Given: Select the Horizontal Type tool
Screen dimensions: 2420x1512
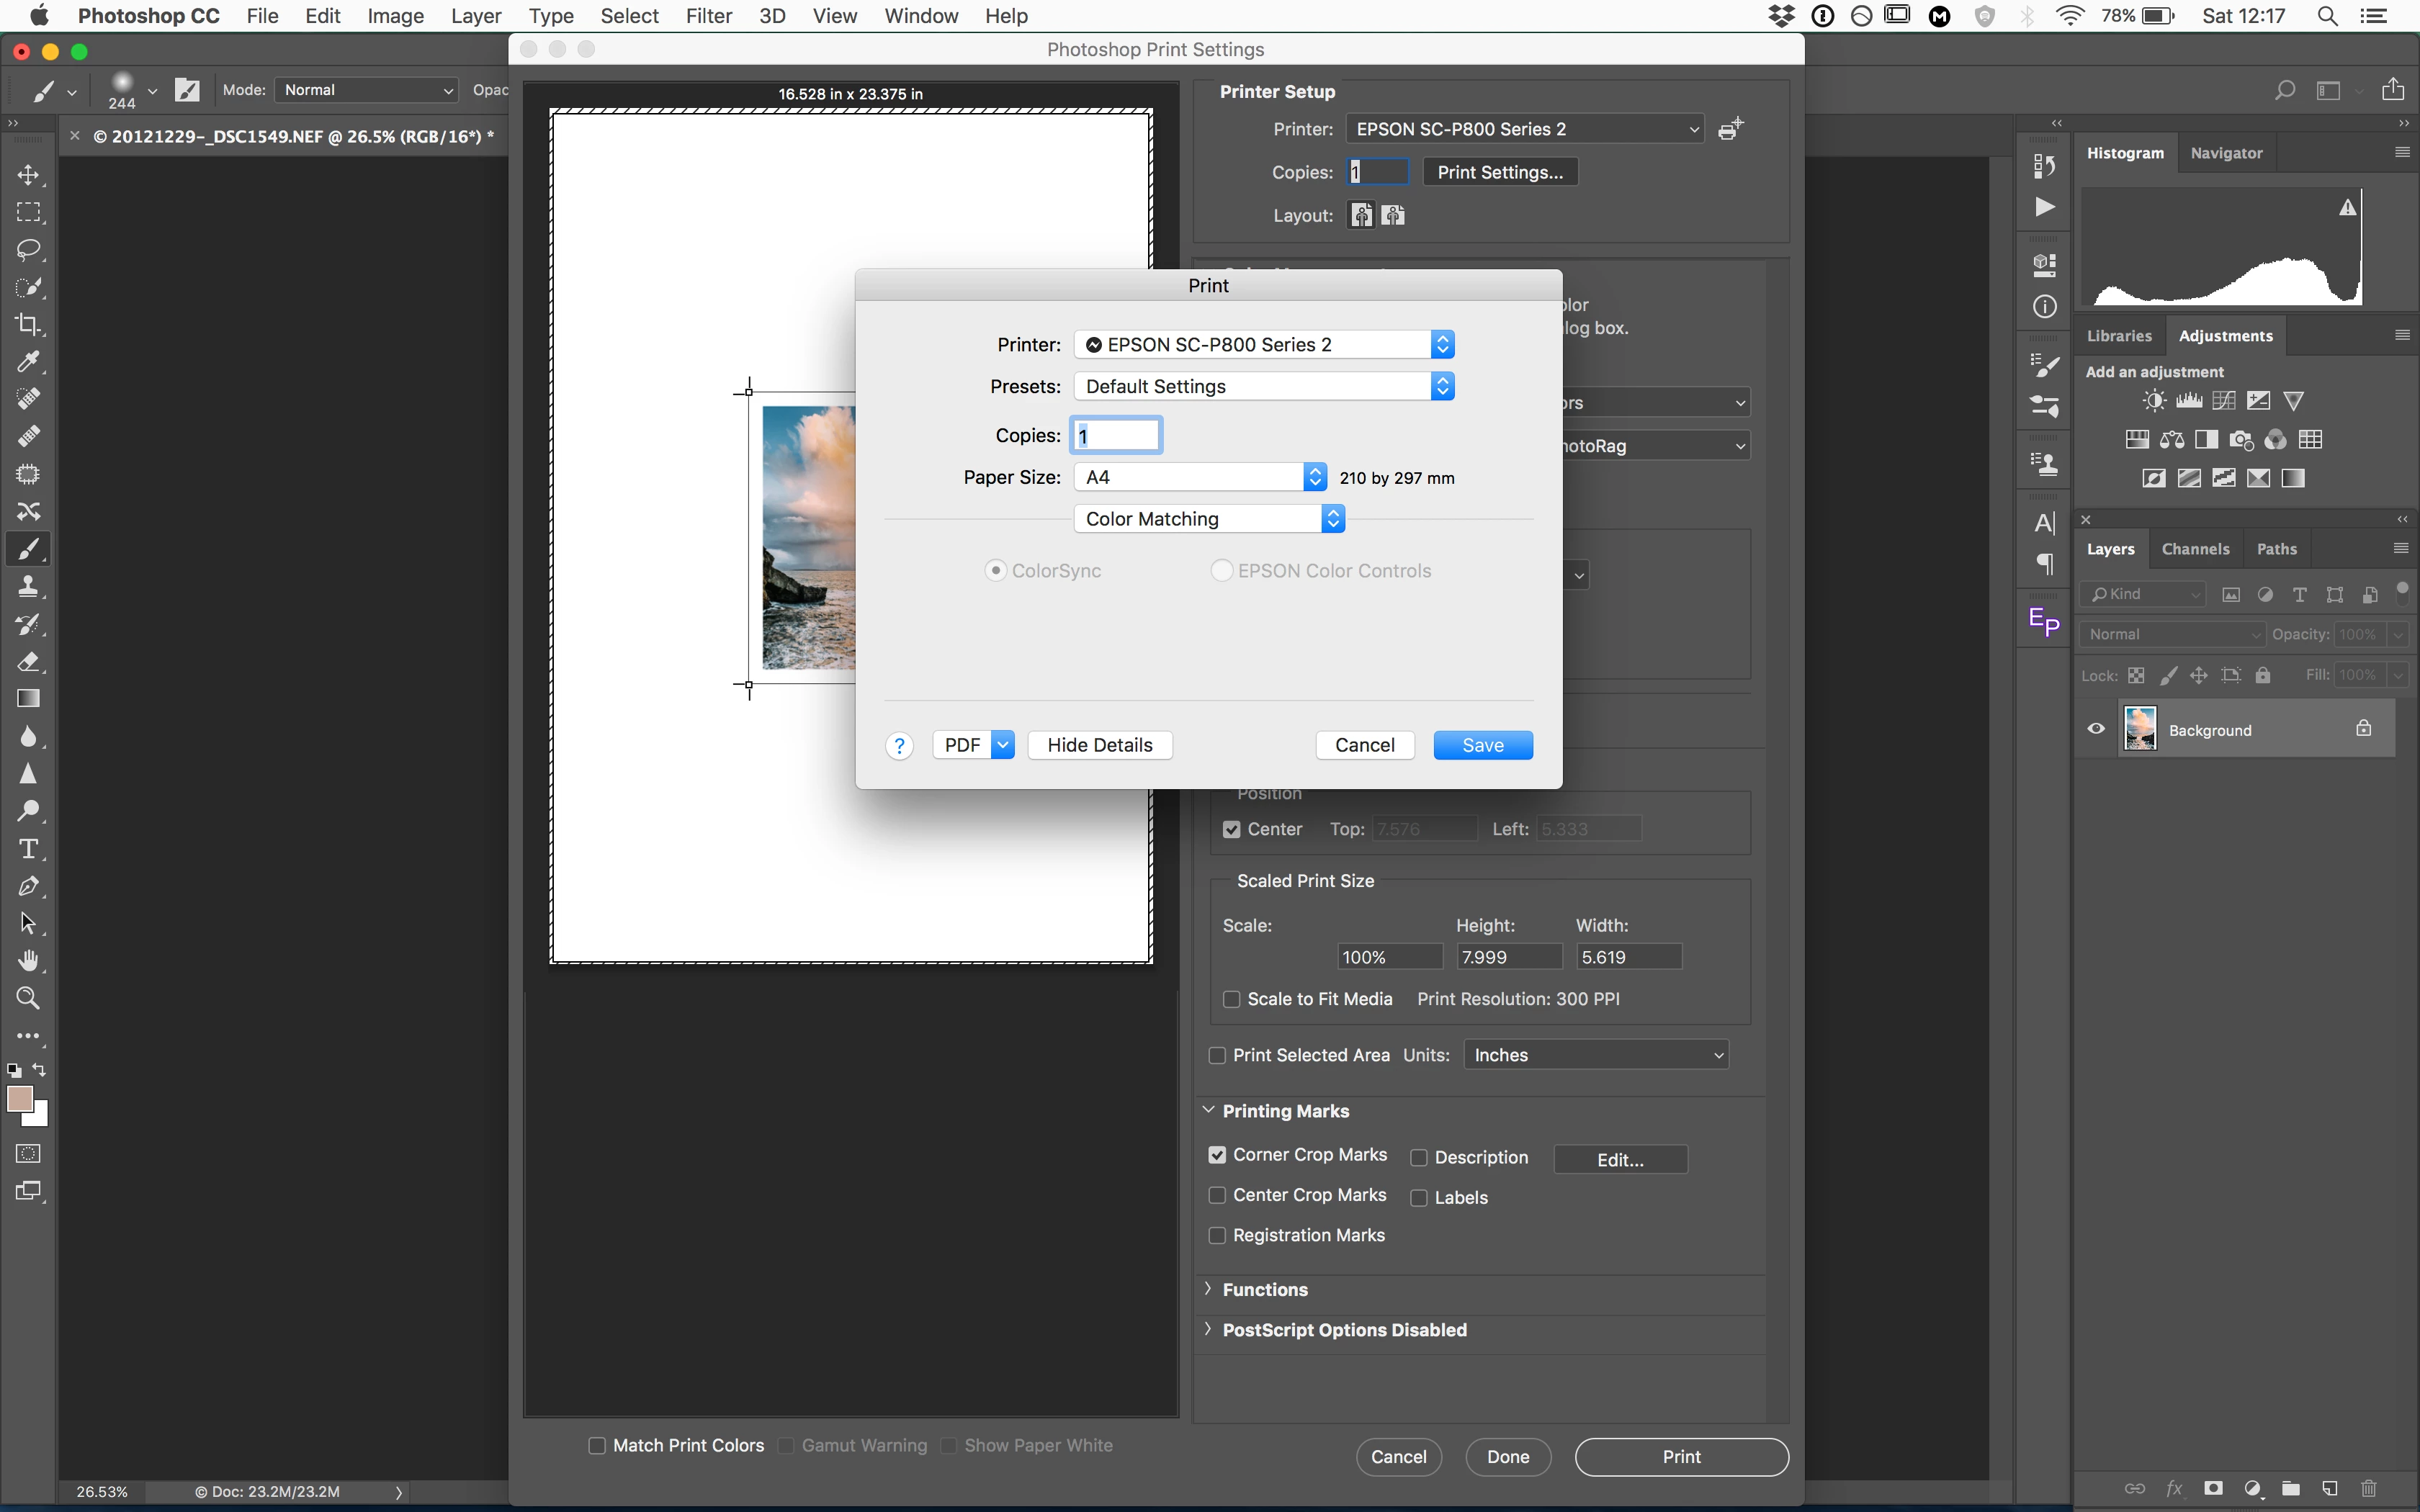Looking at the screenshot, I should pos(28,849).
